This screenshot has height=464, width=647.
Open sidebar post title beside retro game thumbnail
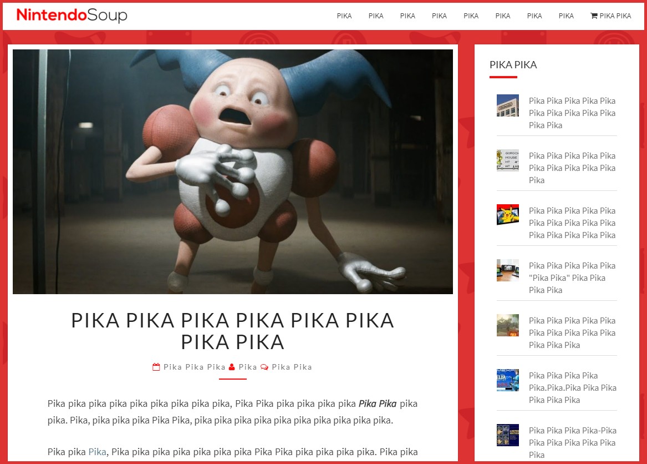click(572, 168)
